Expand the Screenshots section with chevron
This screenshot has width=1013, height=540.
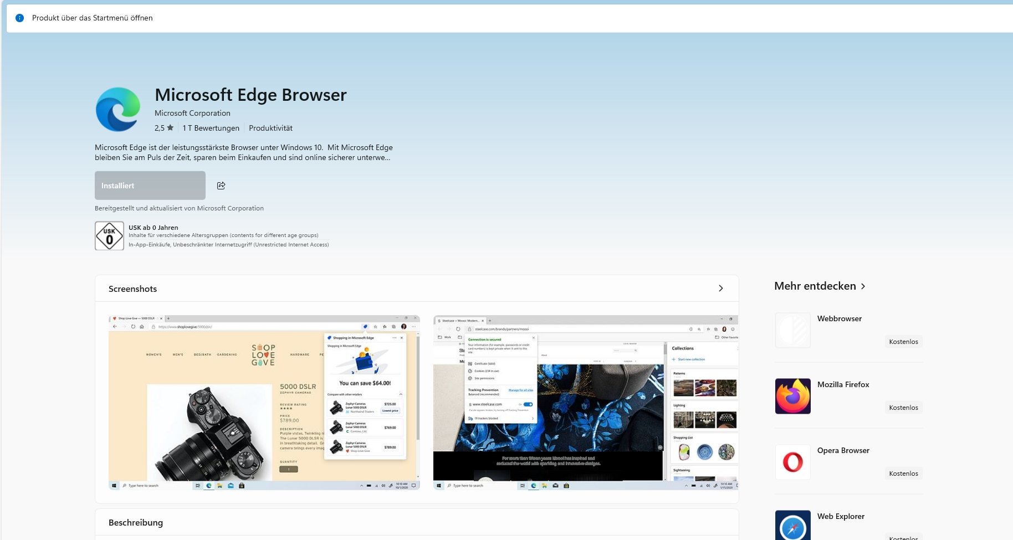pyautogui.click(x=720, y=289)
